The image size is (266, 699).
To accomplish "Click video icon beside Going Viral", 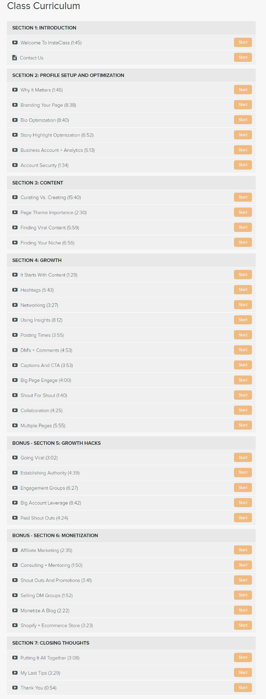I will click(15, 458).
